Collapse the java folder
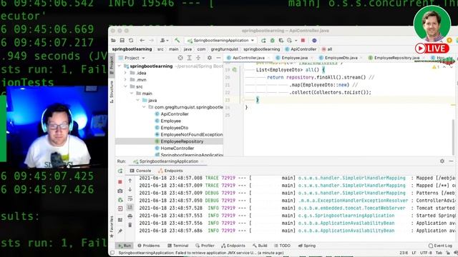458x257 pixels. pyautogui.click(x=138, y=100)
